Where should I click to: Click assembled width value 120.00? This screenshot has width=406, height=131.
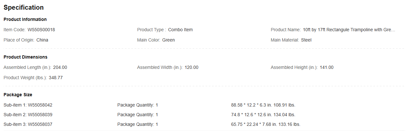(192, 67)
